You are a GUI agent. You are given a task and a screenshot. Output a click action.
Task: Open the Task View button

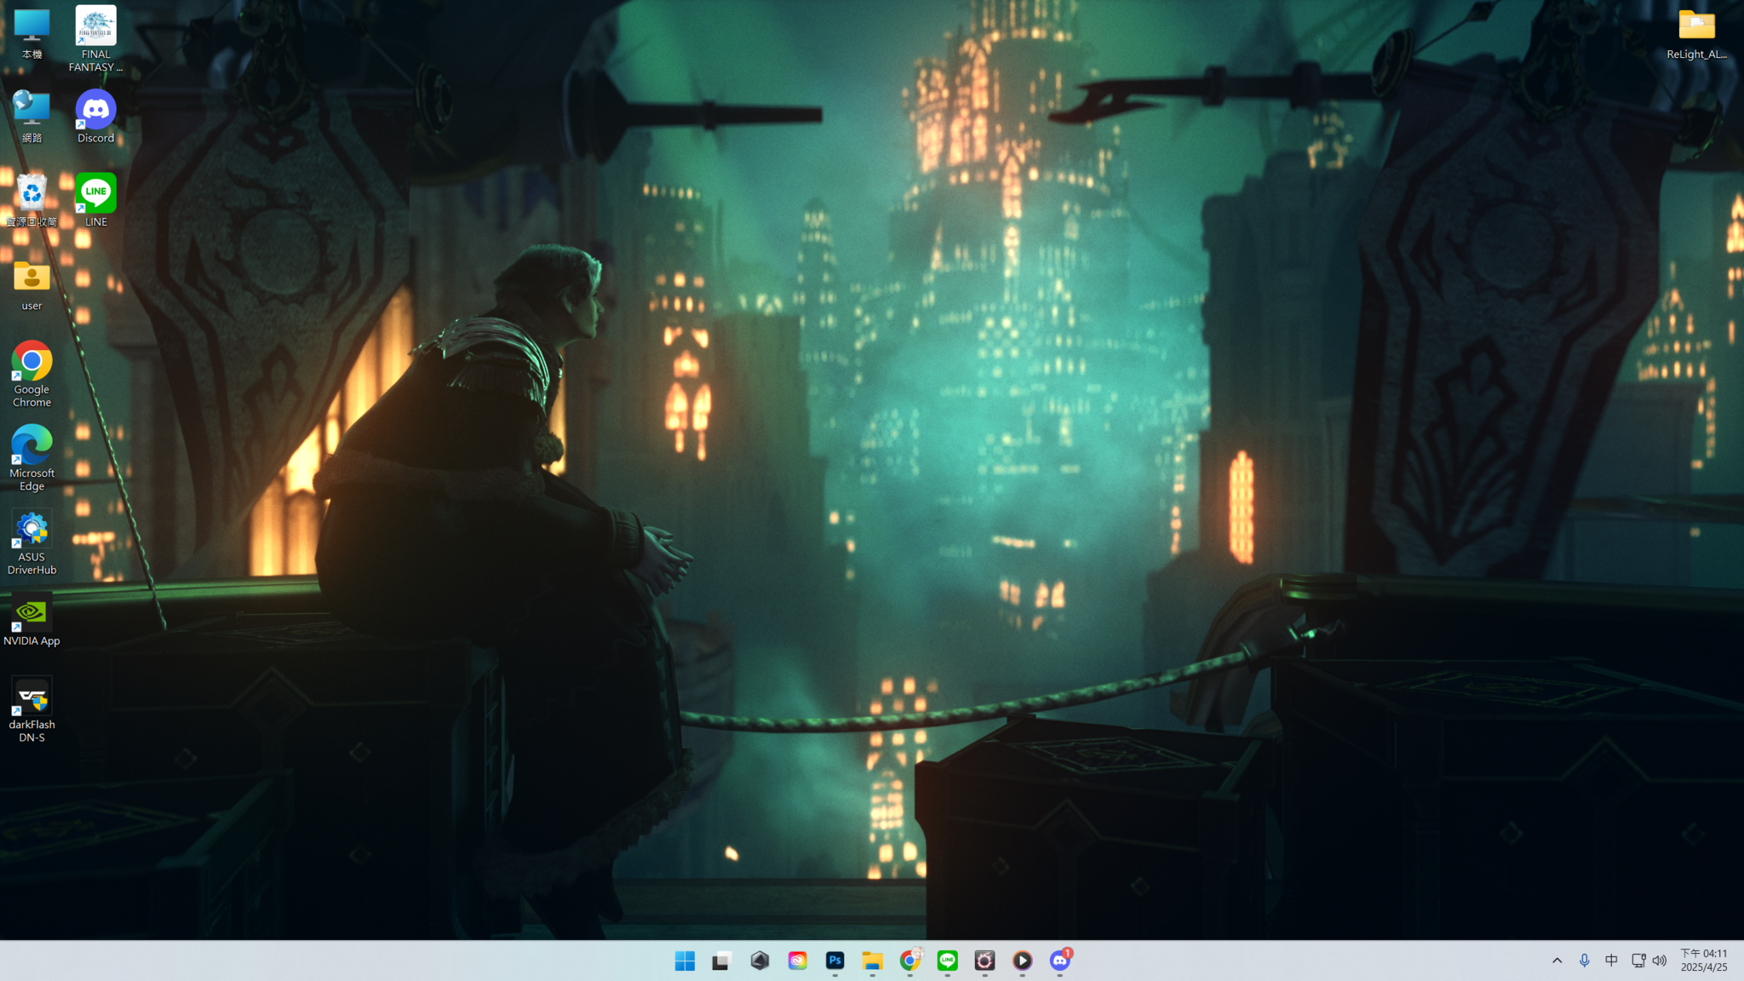tap(722, 961)
